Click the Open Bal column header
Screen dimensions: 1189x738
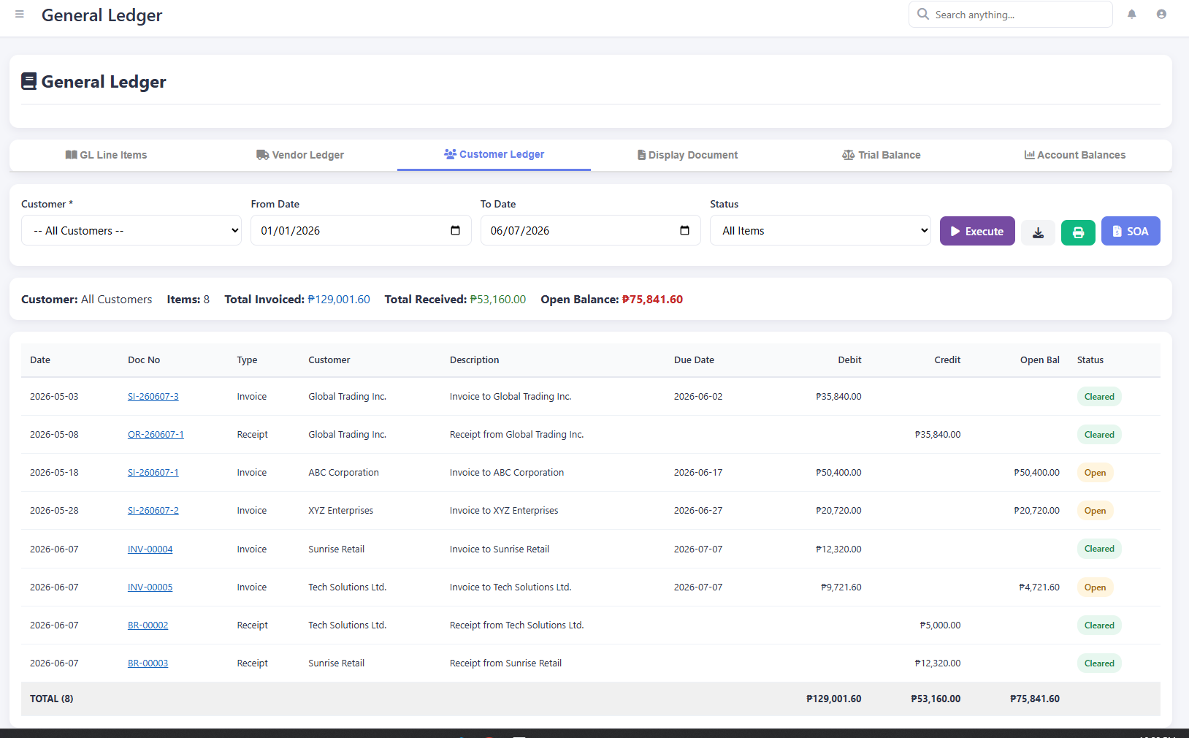1040,360
